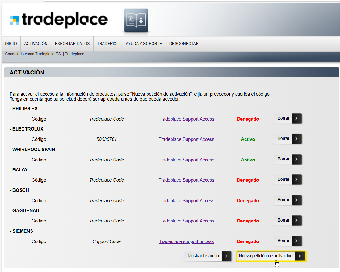This screenshot has width=340, height=272.
Task: Click arrow icon of GAGGENAU Borrar
Action: [297, 221]
